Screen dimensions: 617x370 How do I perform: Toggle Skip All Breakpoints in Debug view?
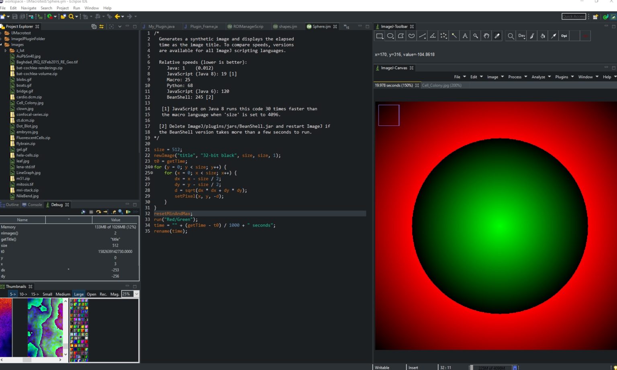120,212
